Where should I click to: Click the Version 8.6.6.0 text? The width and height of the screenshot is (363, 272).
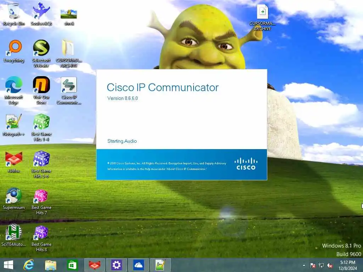coord(122,98)
